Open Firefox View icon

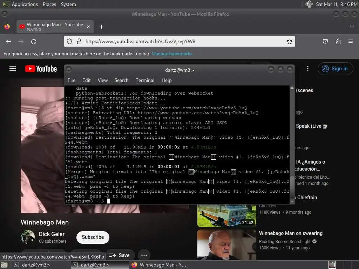(x=7, y=27)
